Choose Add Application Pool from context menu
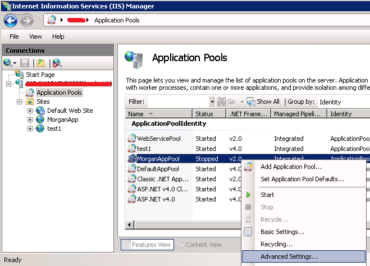 click(x=304, y=167)
